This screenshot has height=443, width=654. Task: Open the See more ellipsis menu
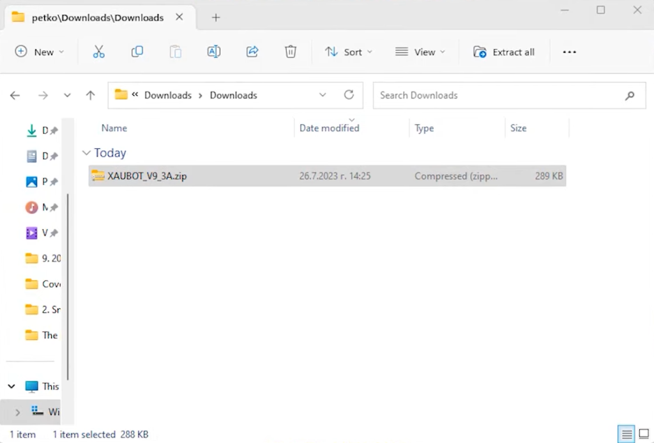569,52
